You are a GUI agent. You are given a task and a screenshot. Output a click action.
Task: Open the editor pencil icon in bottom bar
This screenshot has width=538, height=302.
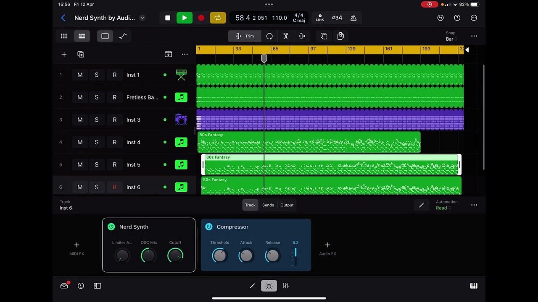[252, 286]
